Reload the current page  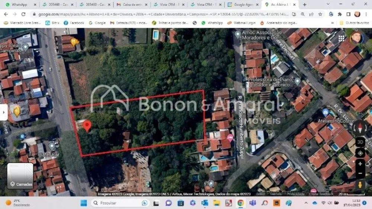[23, 14]
